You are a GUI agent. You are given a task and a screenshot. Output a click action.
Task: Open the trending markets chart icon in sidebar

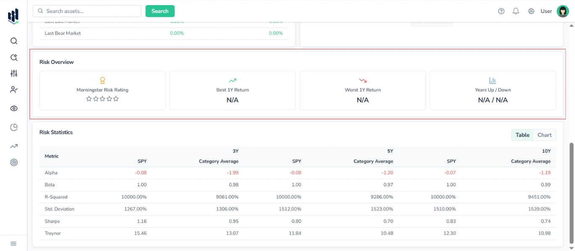coord(13,146)
